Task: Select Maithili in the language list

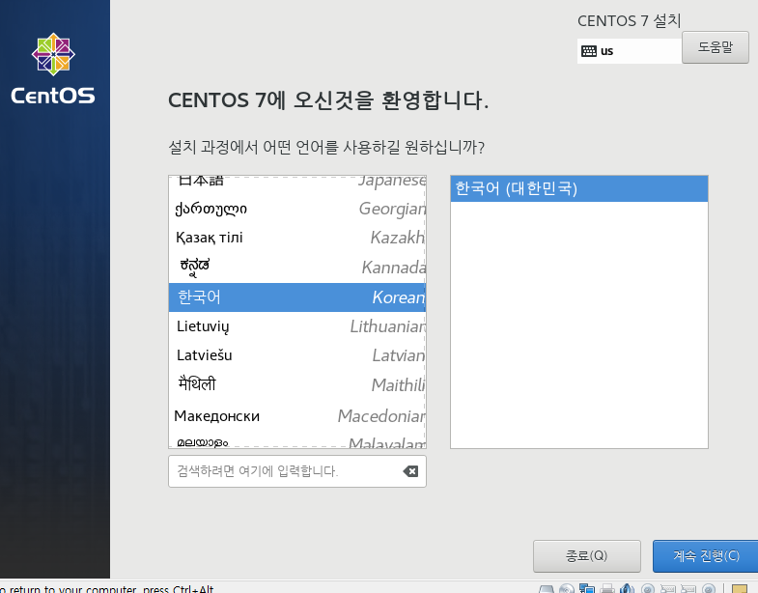Action: coord(297,385)
